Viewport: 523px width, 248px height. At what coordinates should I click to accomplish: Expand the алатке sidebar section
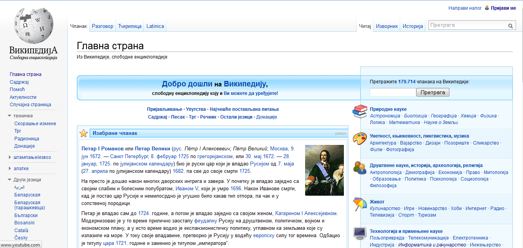click(10, 169)
